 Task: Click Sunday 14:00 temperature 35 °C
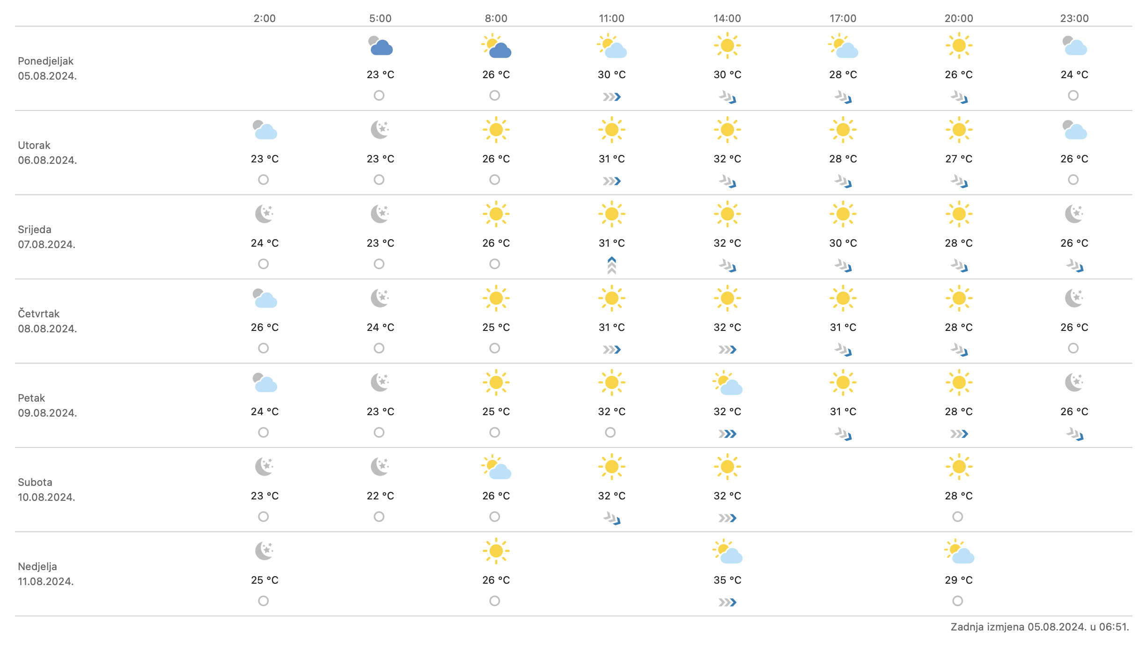point(727,580)
